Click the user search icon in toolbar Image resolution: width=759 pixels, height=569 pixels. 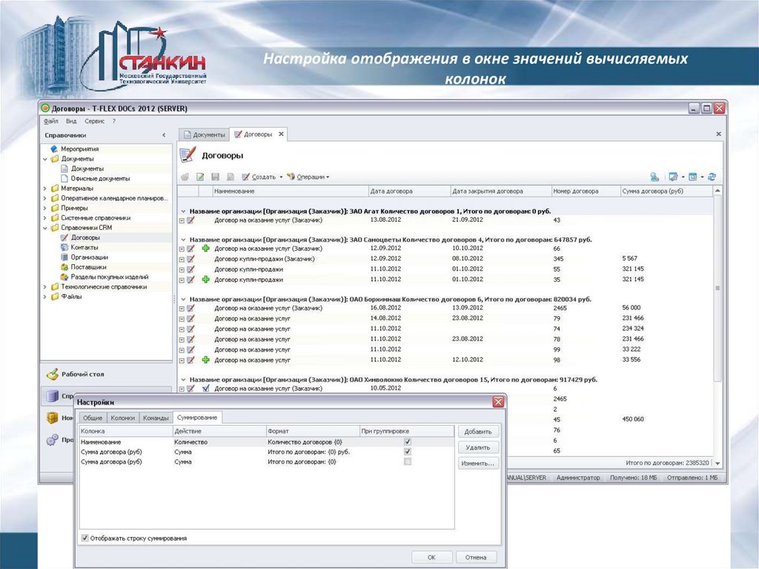(654, 177)
